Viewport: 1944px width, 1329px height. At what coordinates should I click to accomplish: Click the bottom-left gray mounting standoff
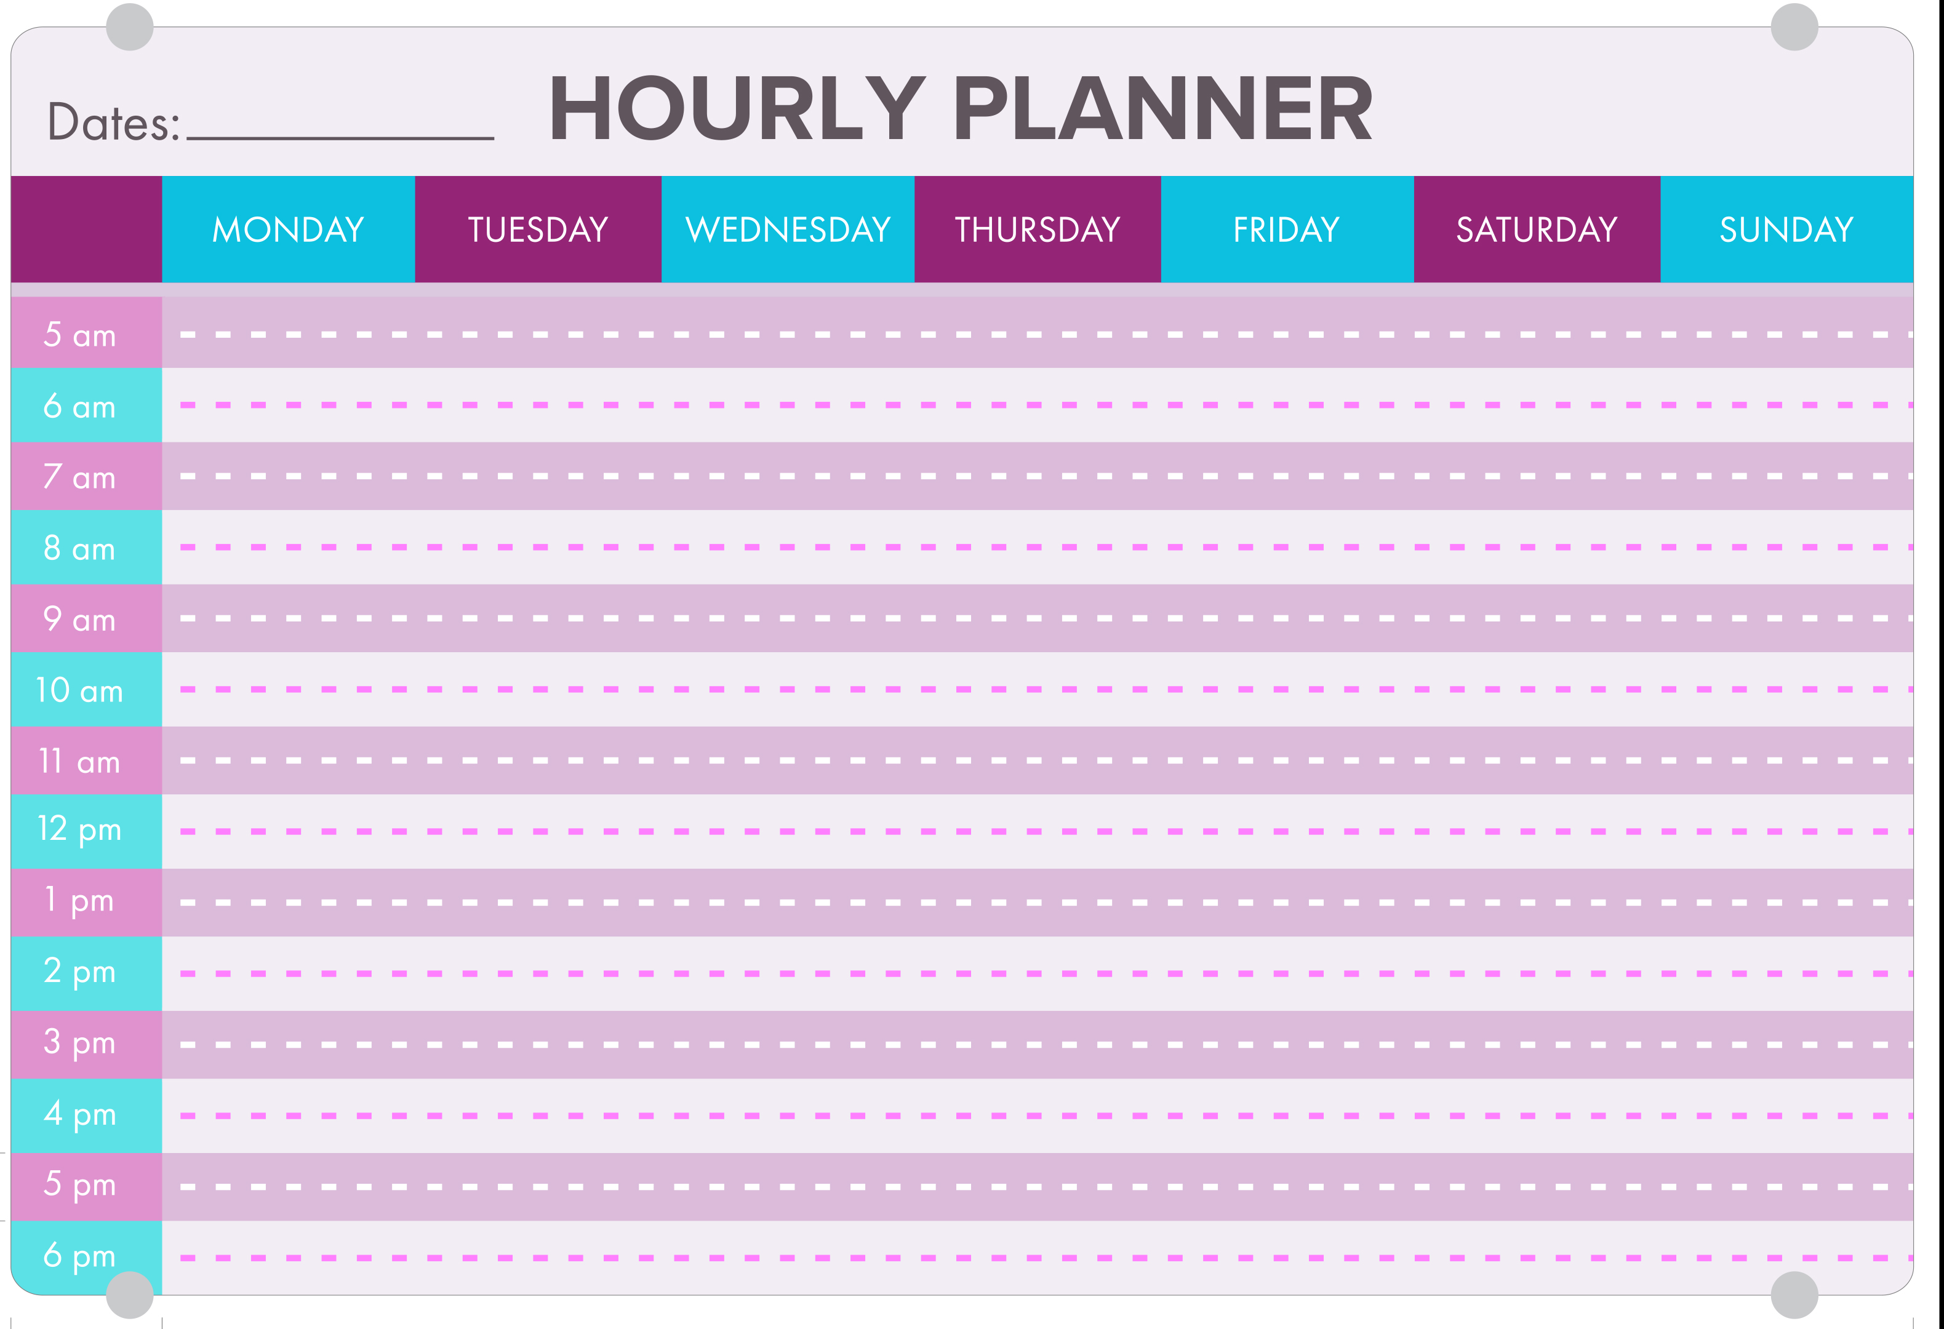(130, 1295)
